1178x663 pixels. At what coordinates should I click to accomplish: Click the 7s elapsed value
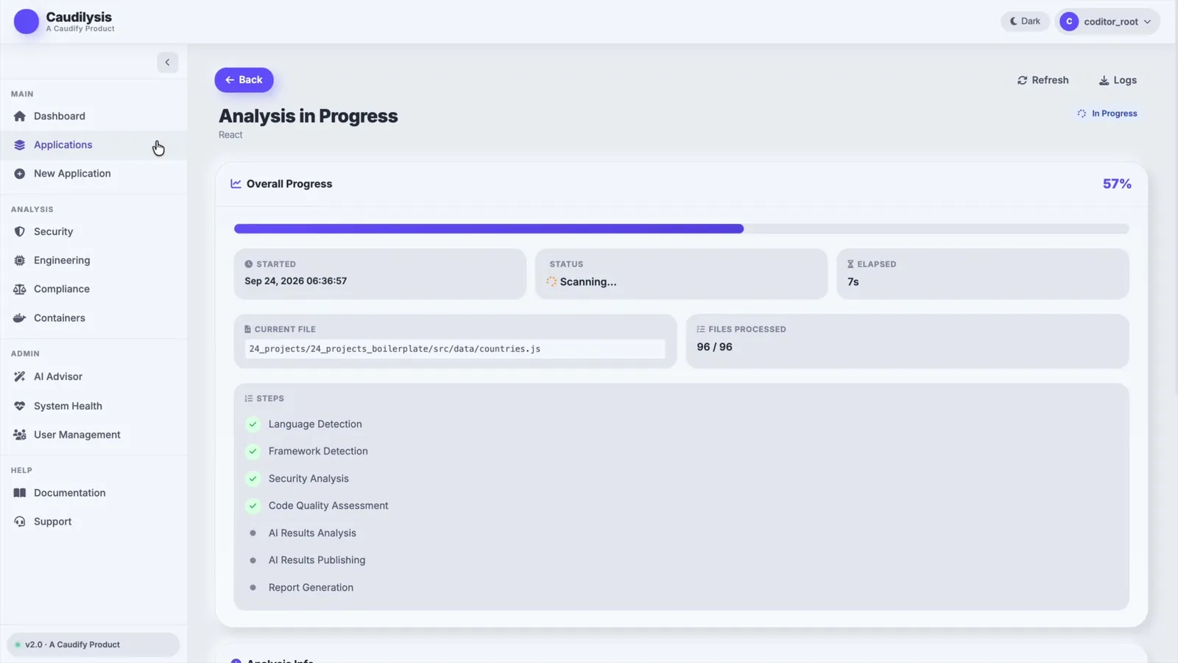(x=853, y=282)
